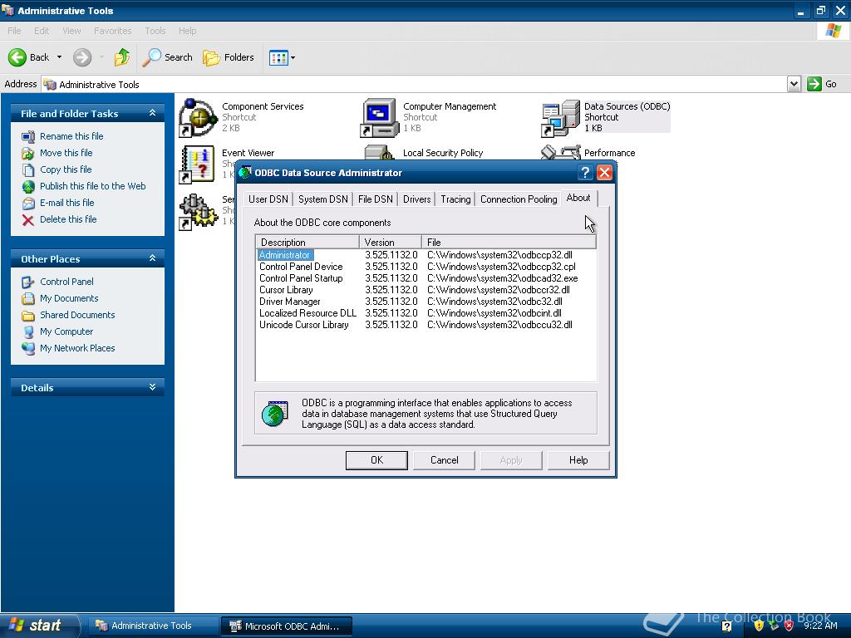Select the Unicode Cursor Library row
The width and height of the screenshot is (851, 638).
click(426, 325)
